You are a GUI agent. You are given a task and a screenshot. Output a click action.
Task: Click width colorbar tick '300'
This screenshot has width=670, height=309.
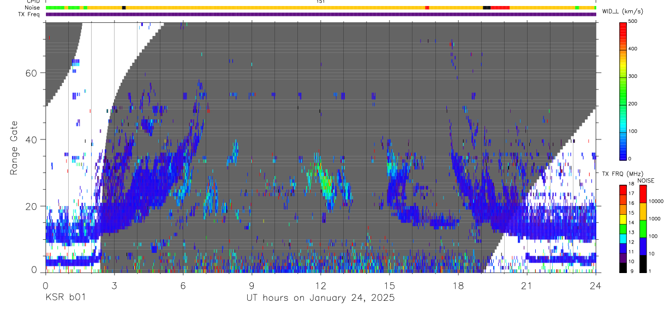(x=633, y=76)
